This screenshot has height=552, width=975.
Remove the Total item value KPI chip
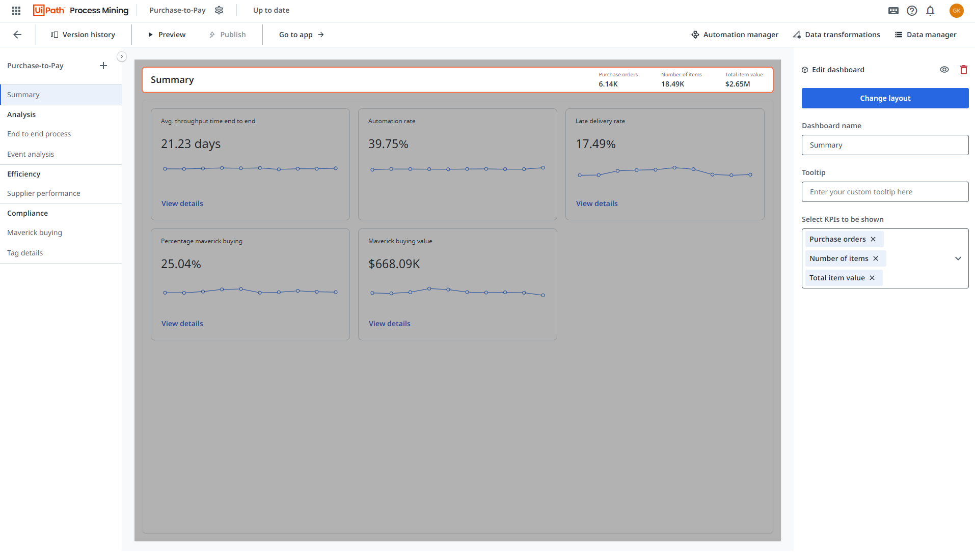[x=872, y=277]
